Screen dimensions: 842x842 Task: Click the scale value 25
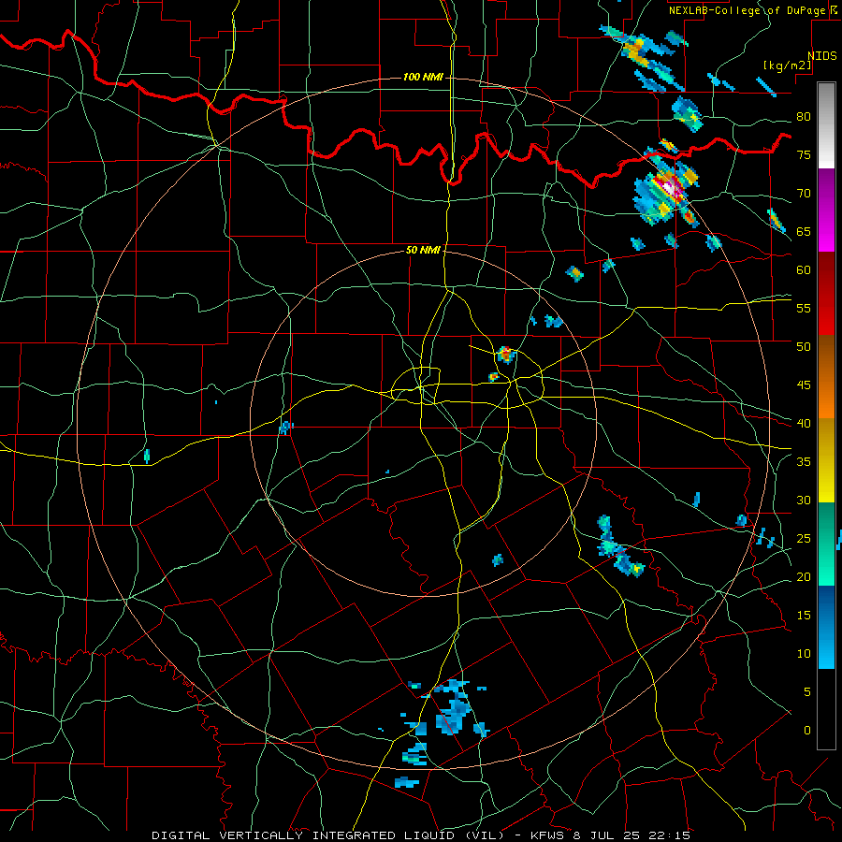804,538
